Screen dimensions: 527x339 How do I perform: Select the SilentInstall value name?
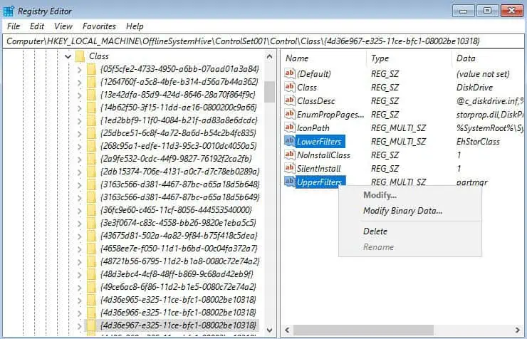(318, 168)
